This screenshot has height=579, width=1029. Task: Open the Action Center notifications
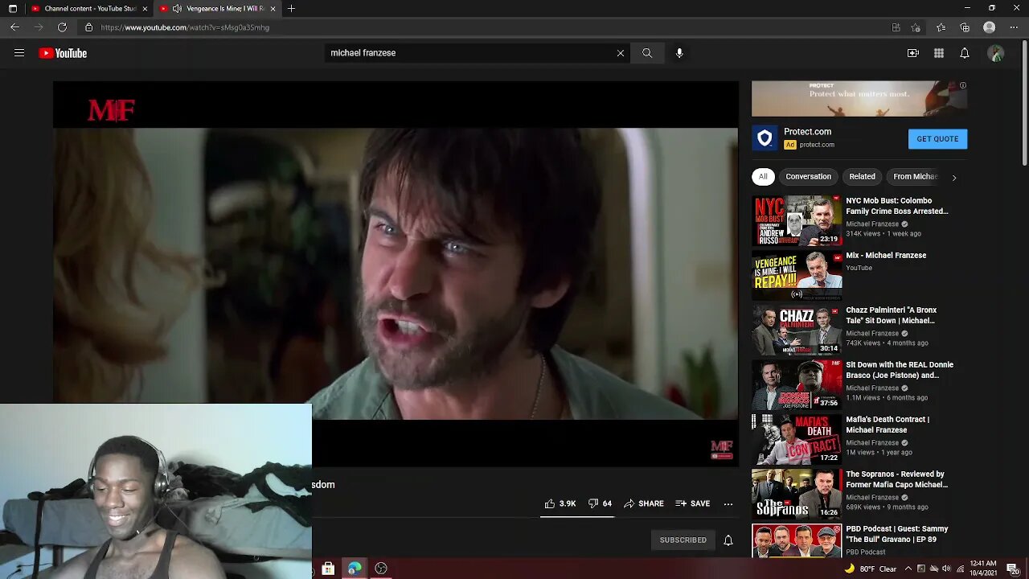click(1012, 569)
